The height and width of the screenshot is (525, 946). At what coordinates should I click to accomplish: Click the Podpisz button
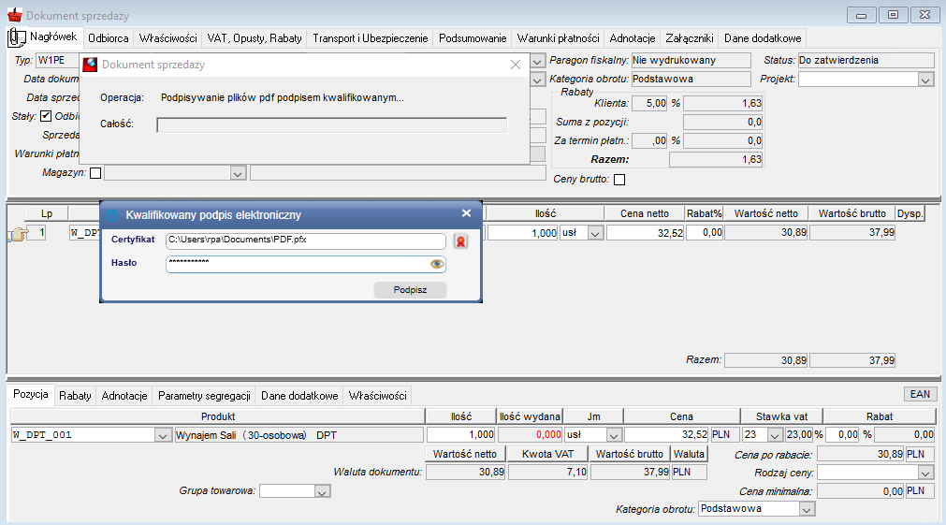coord(410,290)
